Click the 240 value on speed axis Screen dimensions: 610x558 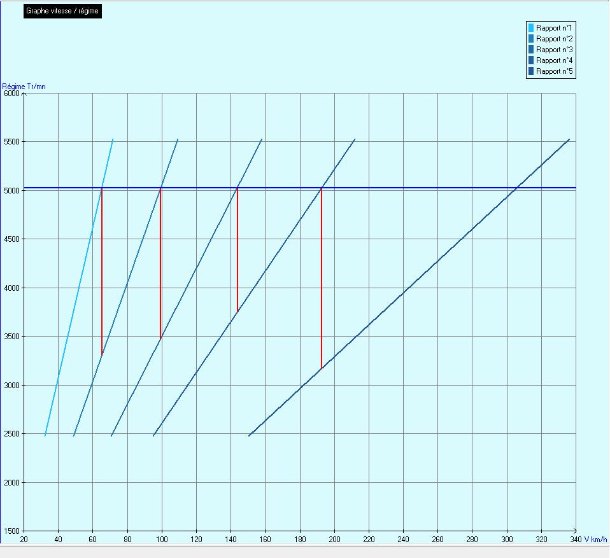pyautogui.click(x=404, y=540)
